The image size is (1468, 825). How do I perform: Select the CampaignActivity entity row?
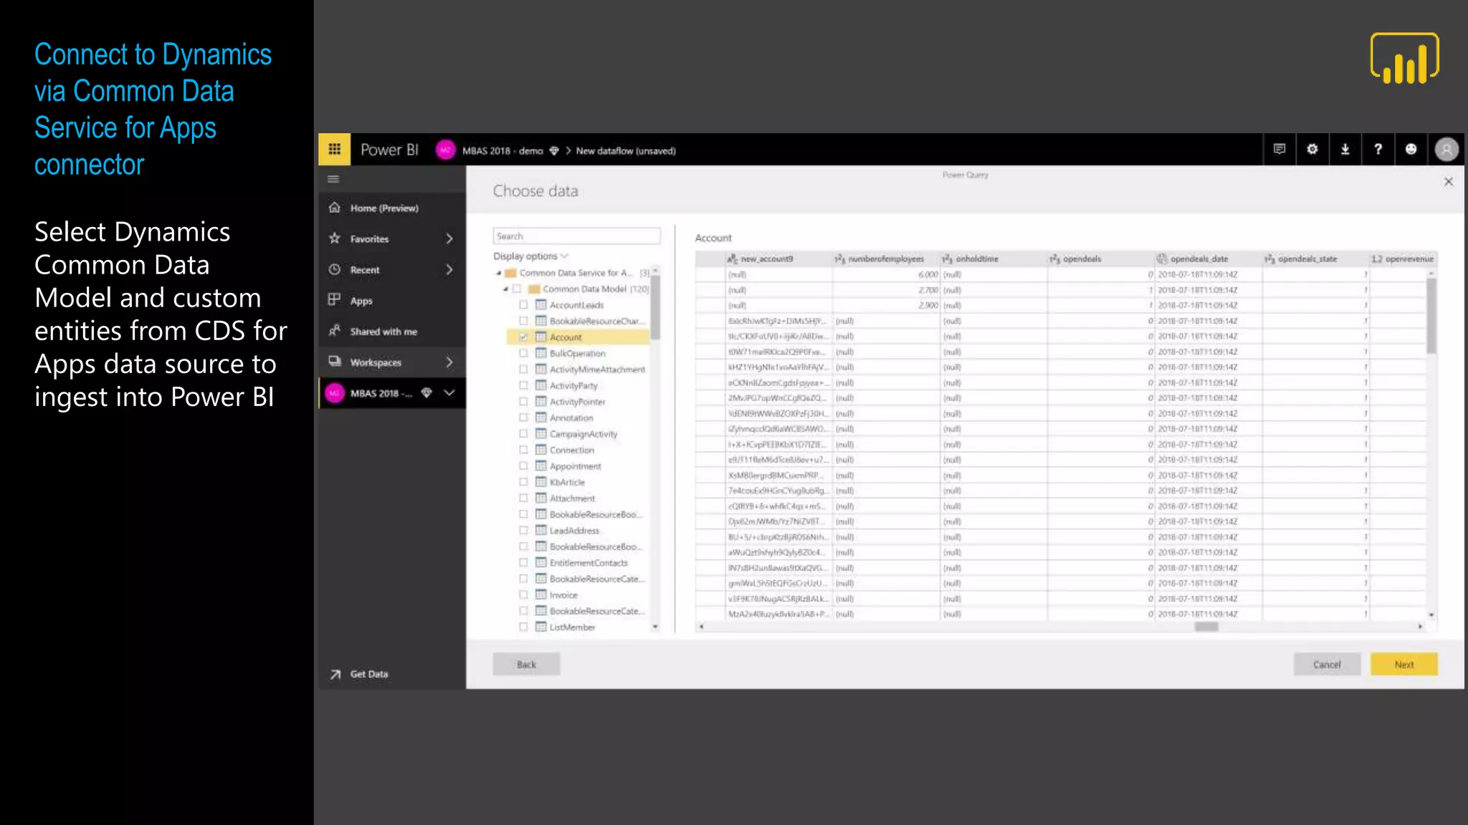tap(578, 434)
